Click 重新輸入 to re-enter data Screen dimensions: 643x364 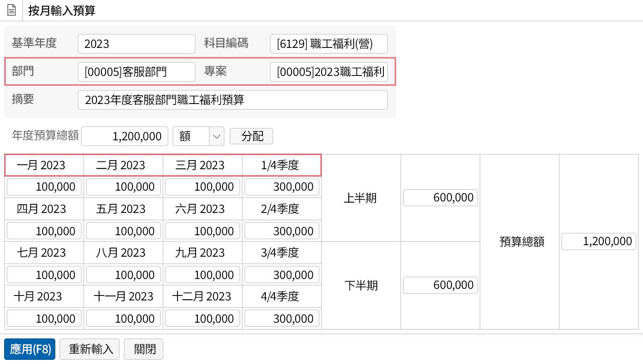pyautogui.click(x=89, y=349)
